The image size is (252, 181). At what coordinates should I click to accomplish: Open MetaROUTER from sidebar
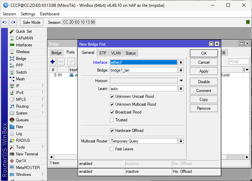click(x=28, y=168)
